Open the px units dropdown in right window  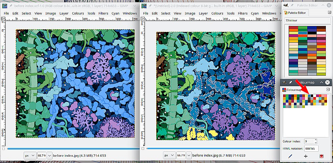tap(169, 155)
